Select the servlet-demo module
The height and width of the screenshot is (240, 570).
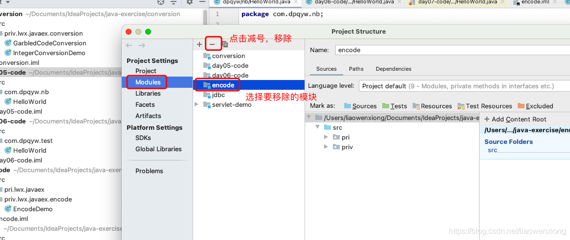227,105
